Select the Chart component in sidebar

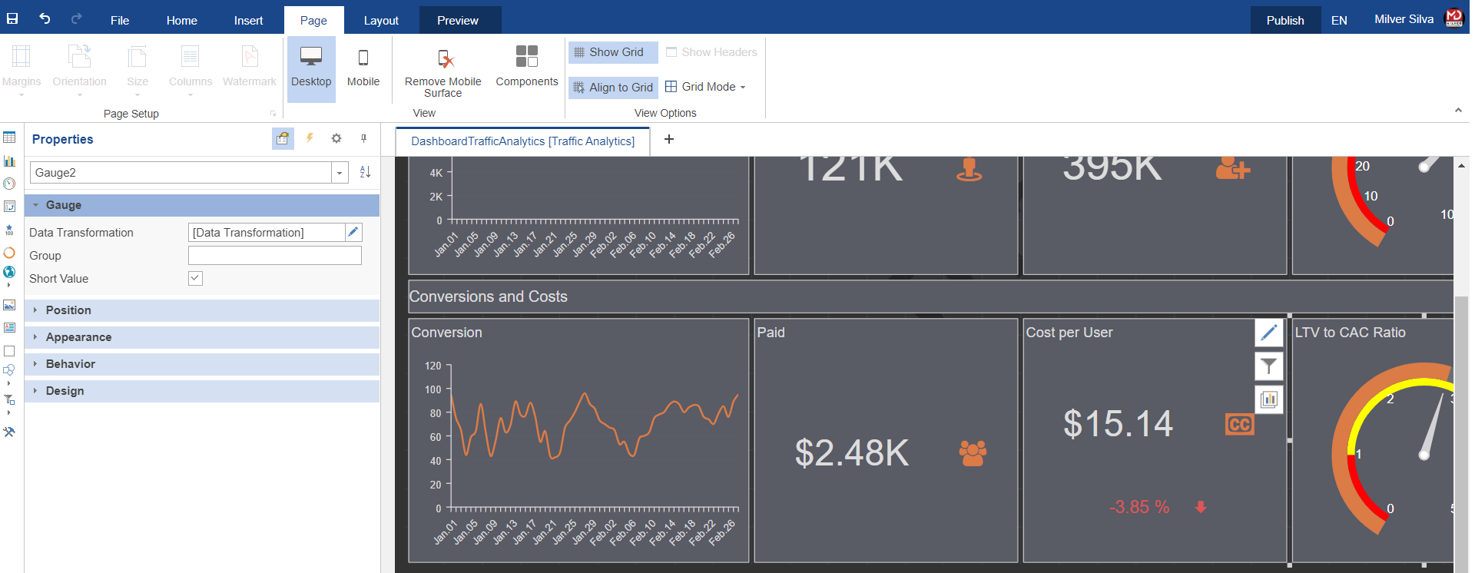pyautogui.click(x=9, y=161)
